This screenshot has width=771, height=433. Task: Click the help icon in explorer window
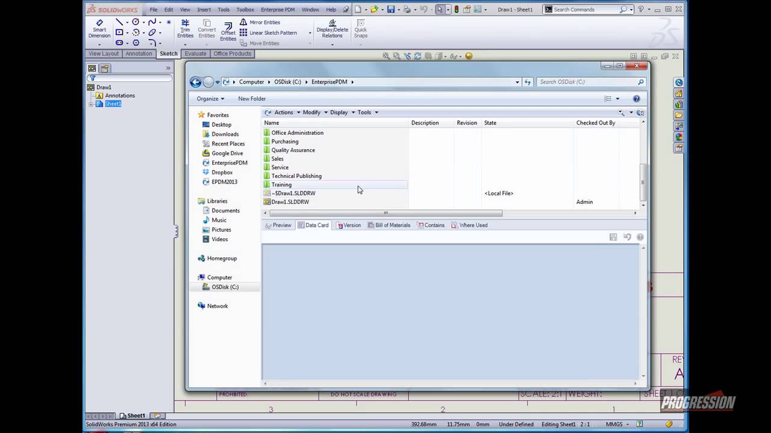636,99
